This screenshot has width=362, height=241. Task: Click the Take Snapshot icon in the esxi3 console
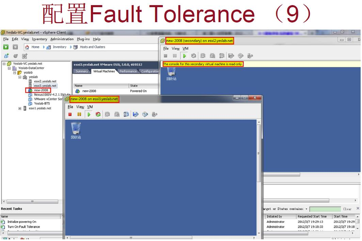pyautogui.click(x=107, y=114)
